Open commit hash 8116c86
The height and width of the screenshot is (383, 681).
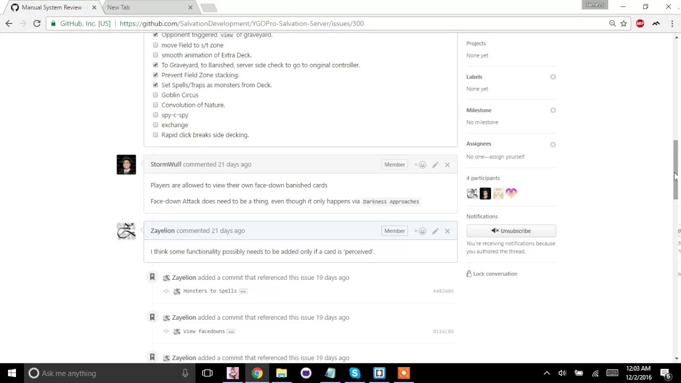(443, 331)
